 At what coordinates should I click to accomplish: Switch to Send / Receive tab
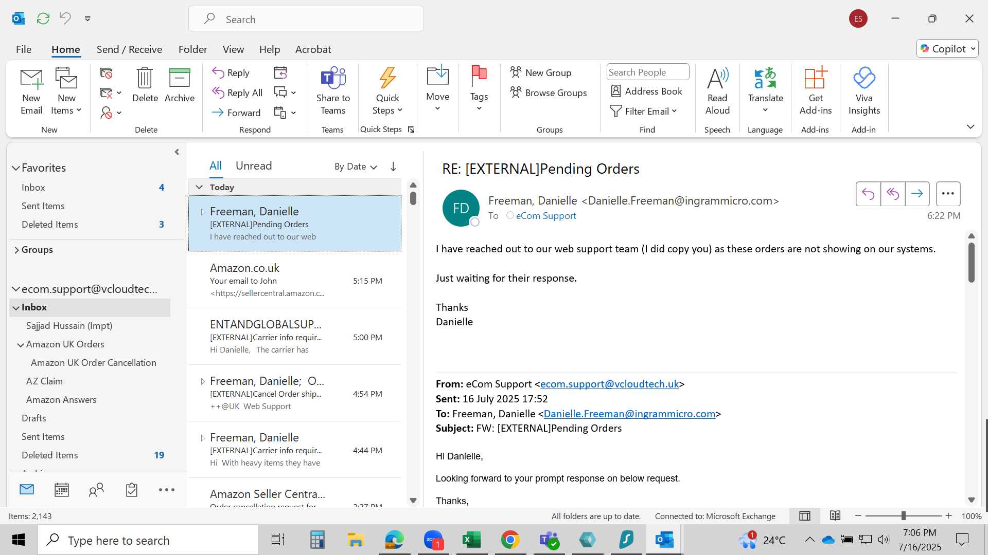129,49
